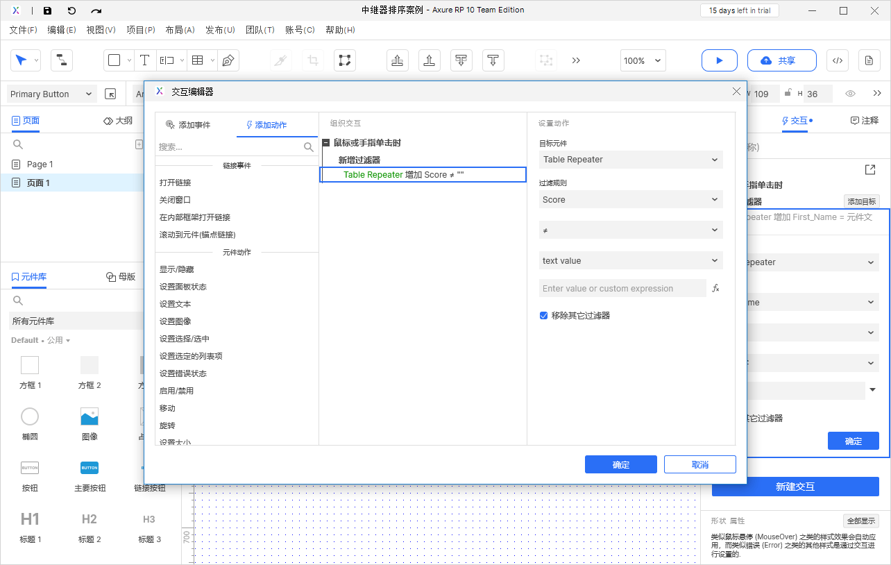
Task: Click the style update icon beside Primary Button
Action: (x=110, y=94)
